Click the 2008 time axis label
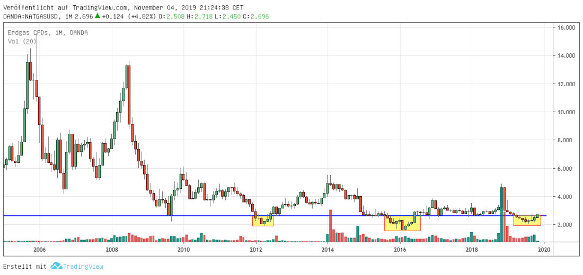The height and width of the screenshot is (275, 583). [x=111, y=250]
